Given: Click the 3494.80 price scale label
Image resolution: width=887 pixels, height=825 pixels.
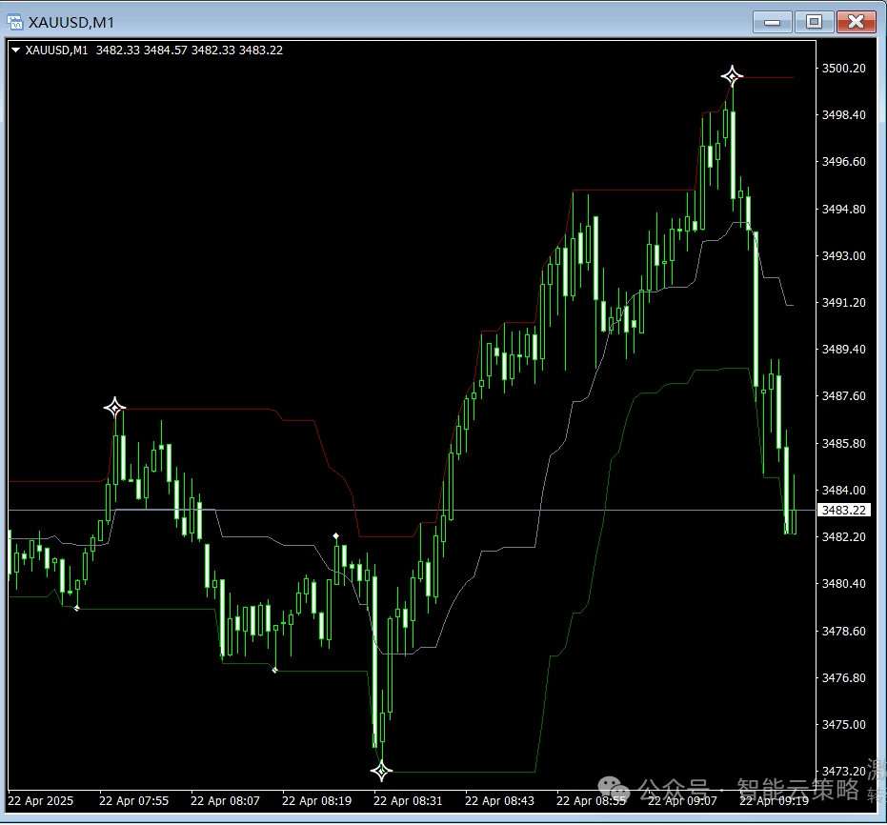Looking at the screenshot, I should (843, 210).
